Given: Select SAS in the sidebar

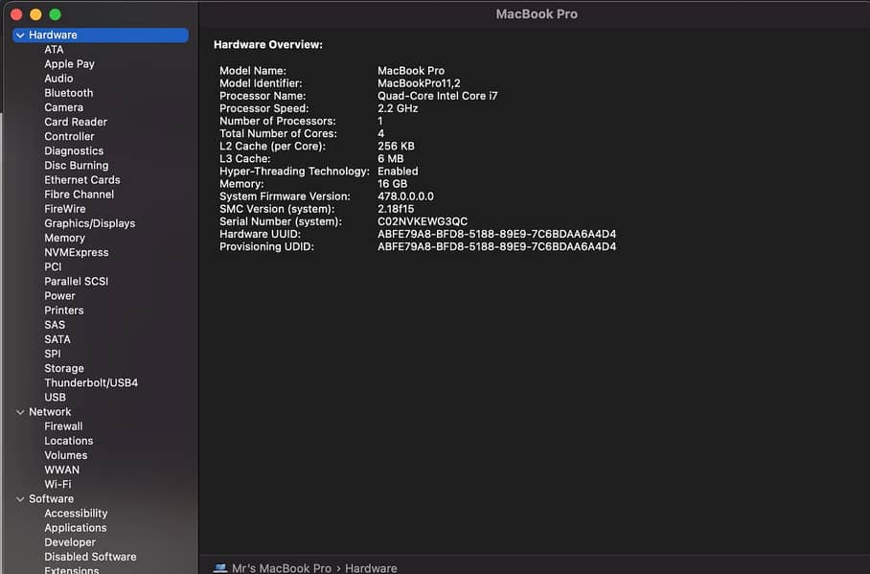Looking at the screenshot, I should click(55, 325).
